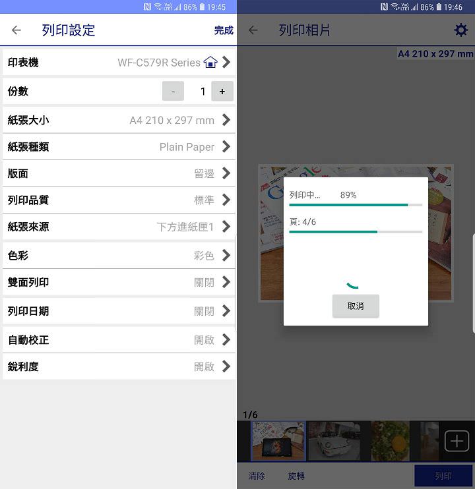
Task: Select the WF-C579R Series printer name
Action: click(159, 63)
